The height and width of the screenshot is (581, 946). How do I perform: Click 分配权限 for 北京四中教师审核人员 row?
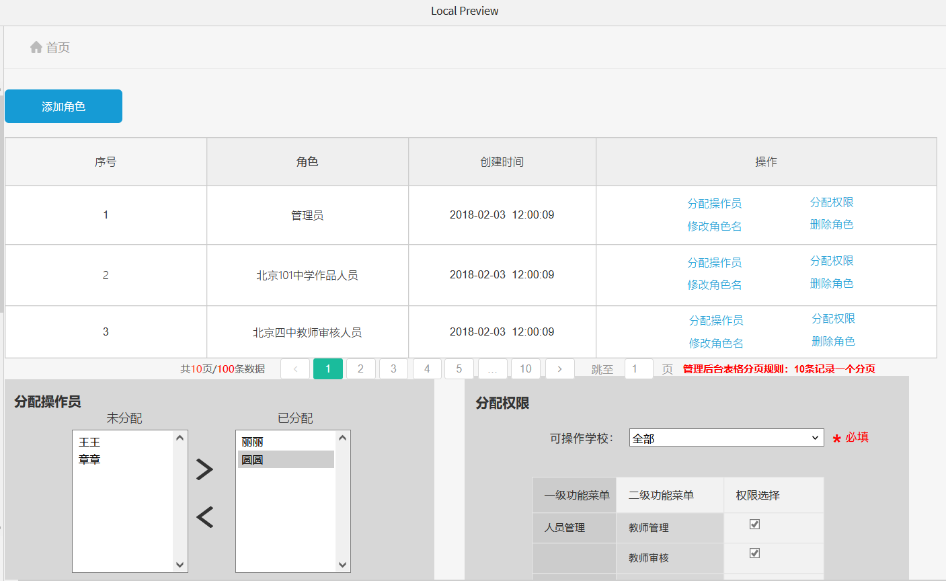(833, 318)
